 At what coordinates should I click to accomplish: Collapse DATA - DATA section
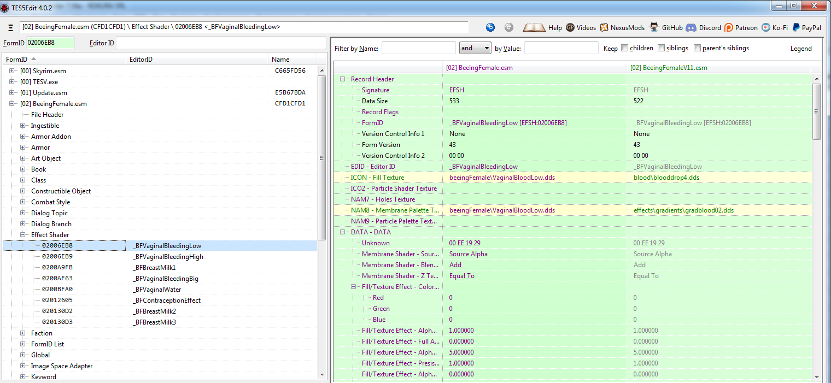(343, 232)
